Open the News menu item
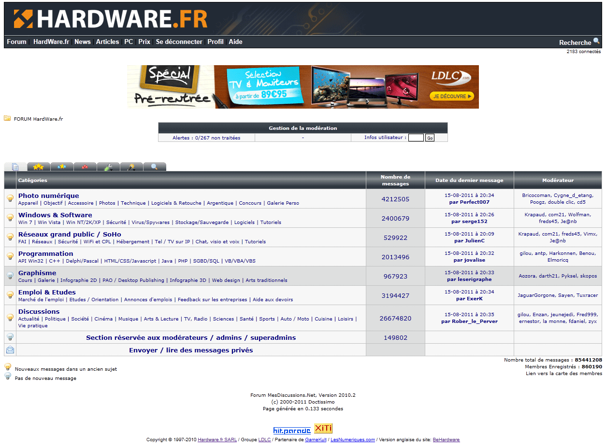 83,42
